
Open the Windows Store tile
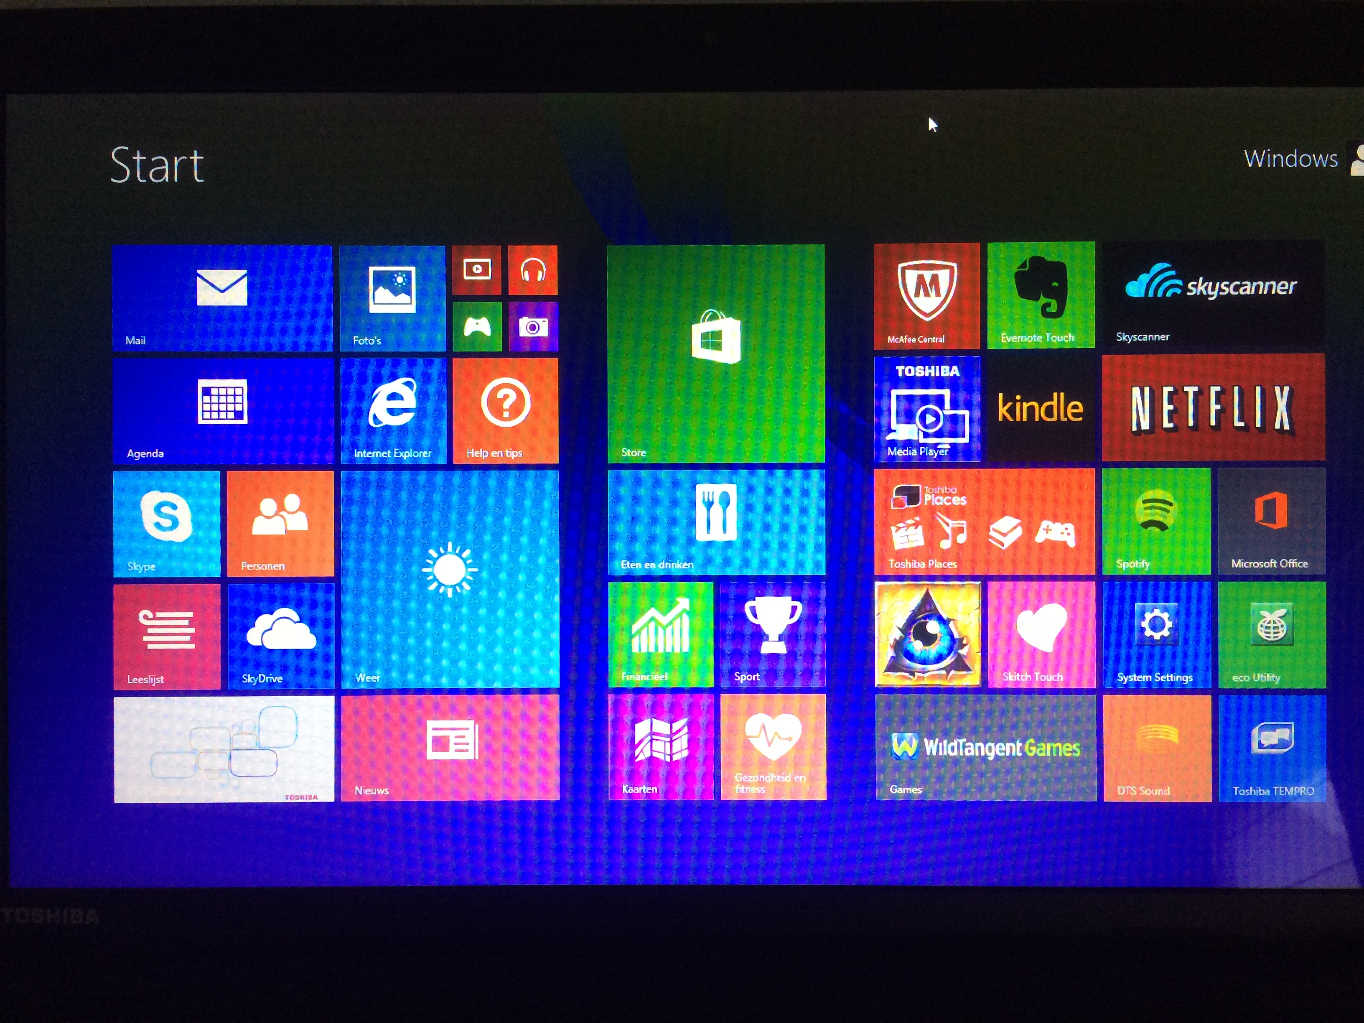click(716, 354)
